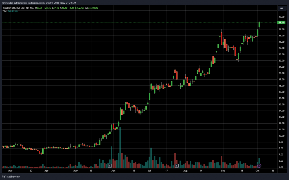Click the 25.00 price axis label
The width and height of the screenshot is (289, 180).
281,42
